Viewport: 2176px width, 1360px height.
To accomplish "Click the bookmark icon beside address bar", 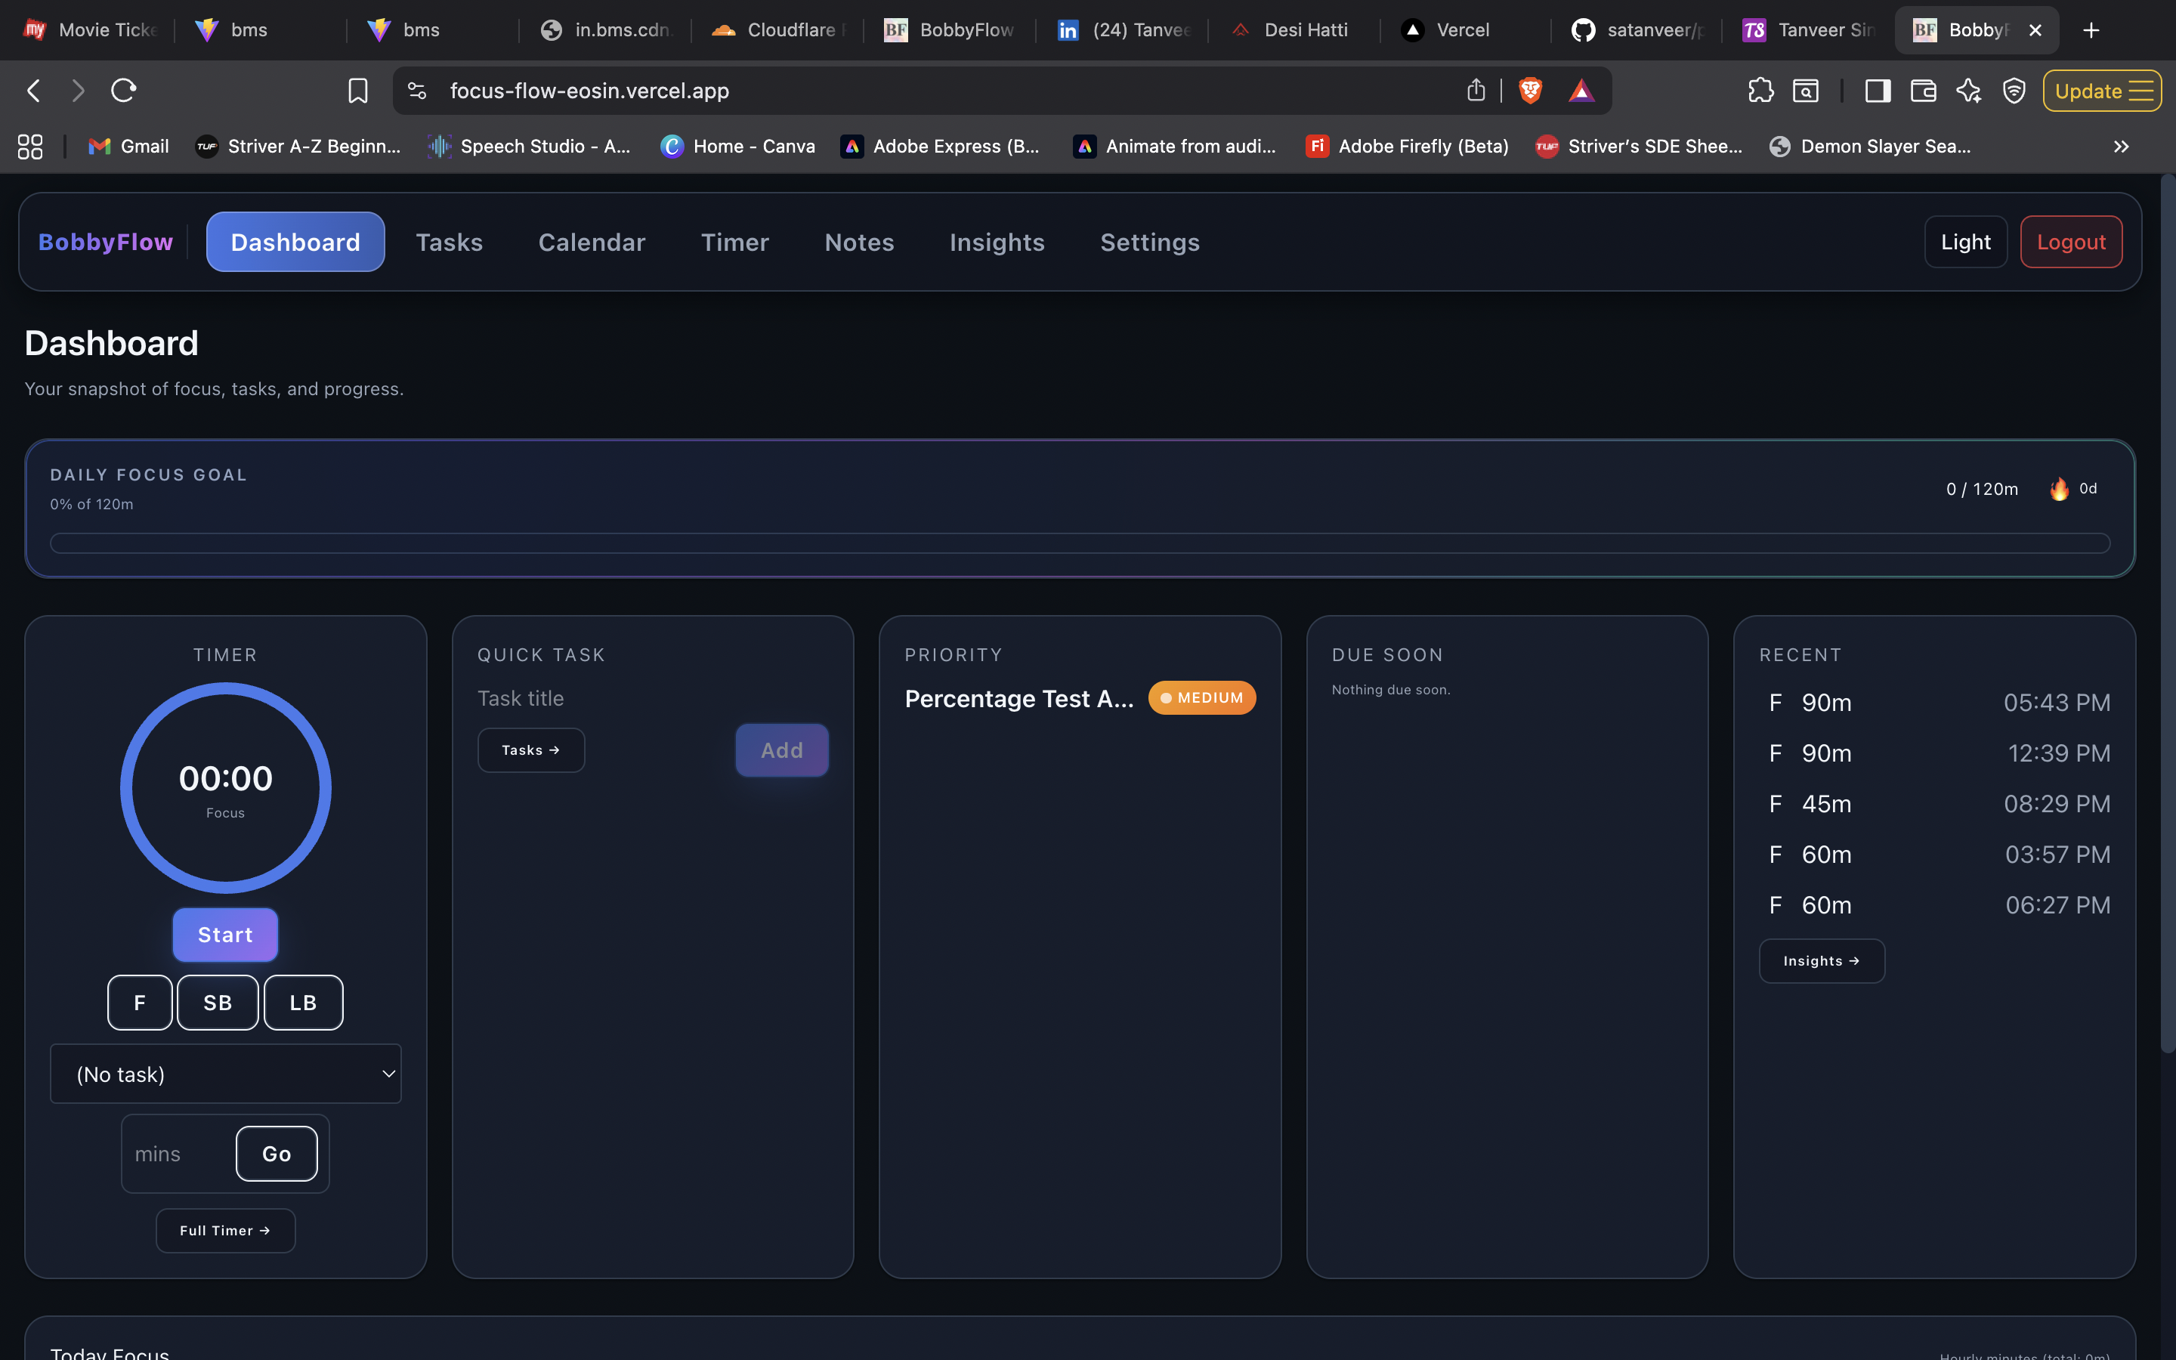I will pos(358,91).
